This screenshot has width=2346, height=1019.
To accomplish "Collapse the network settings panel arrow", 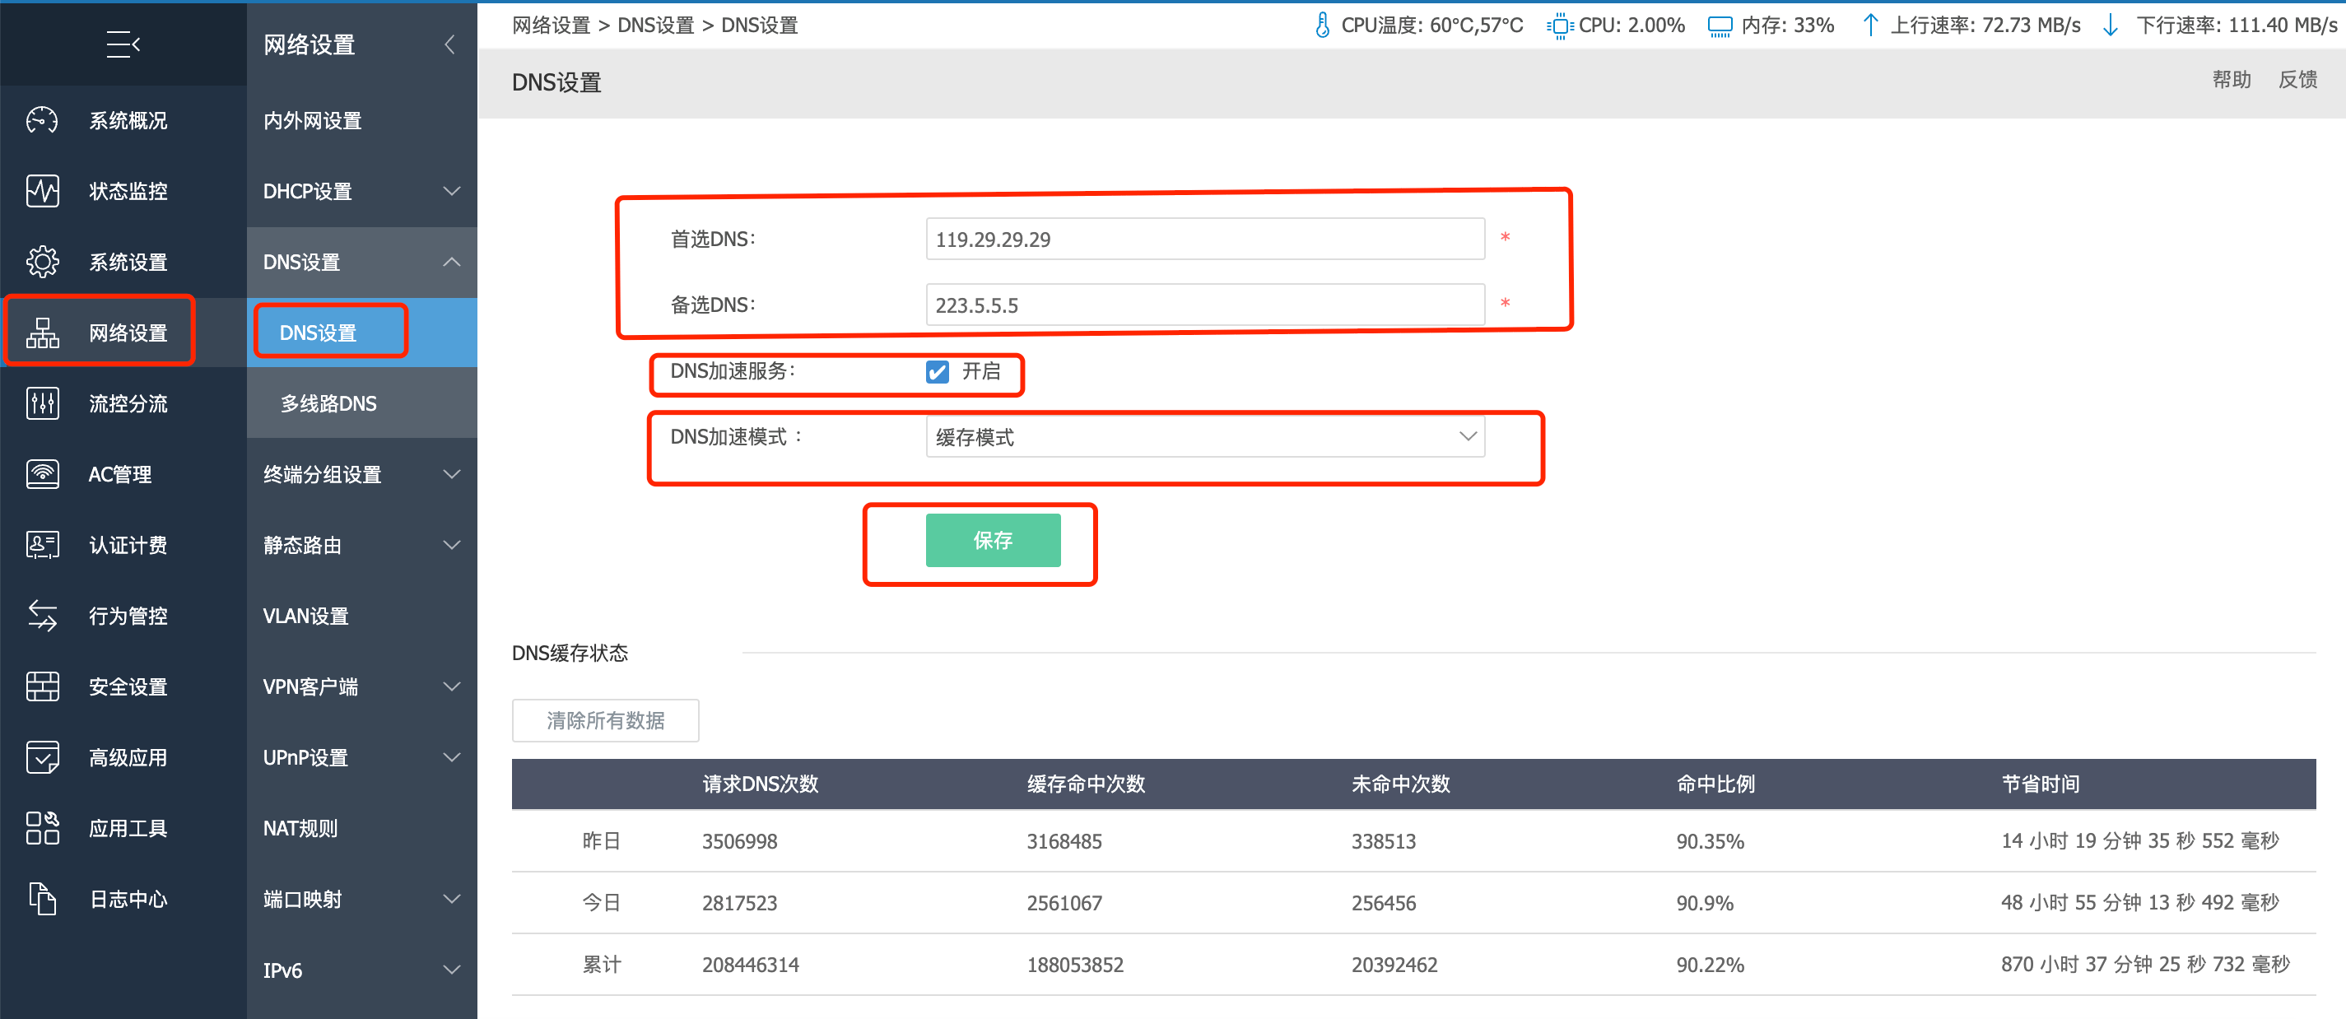I will tap(450, 44).
